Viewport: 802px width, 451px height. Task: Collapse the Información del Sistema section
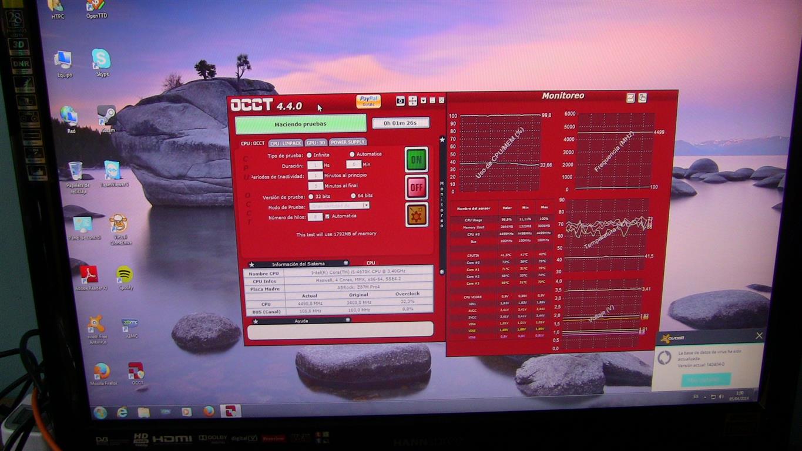click(x=345, y=263)
